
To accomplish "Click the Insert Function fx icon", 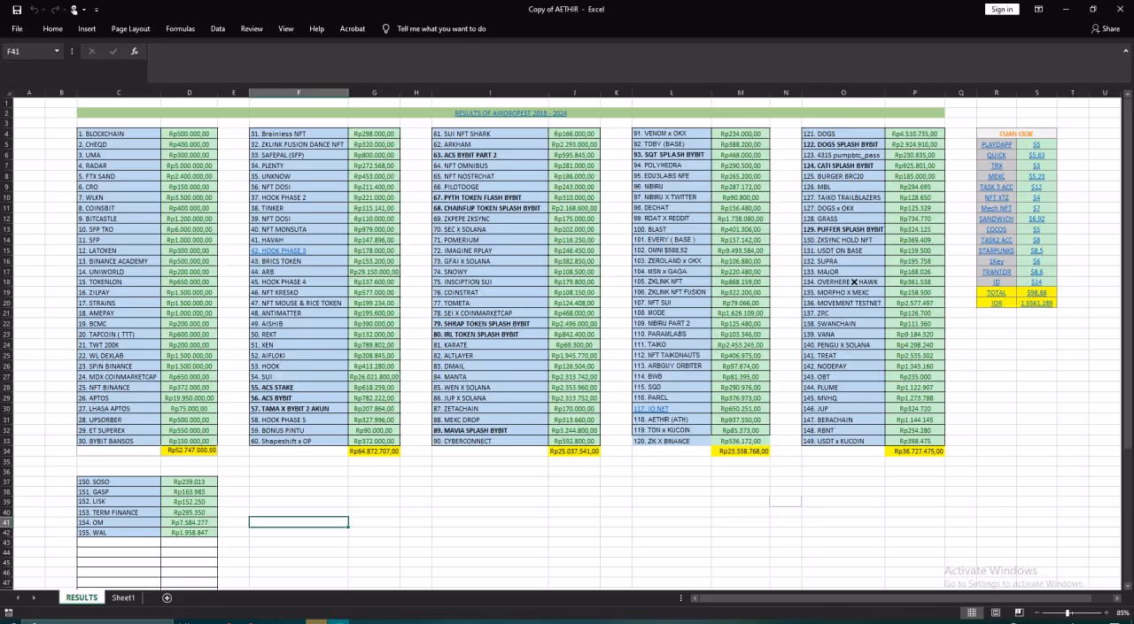I will pos(135,51).
